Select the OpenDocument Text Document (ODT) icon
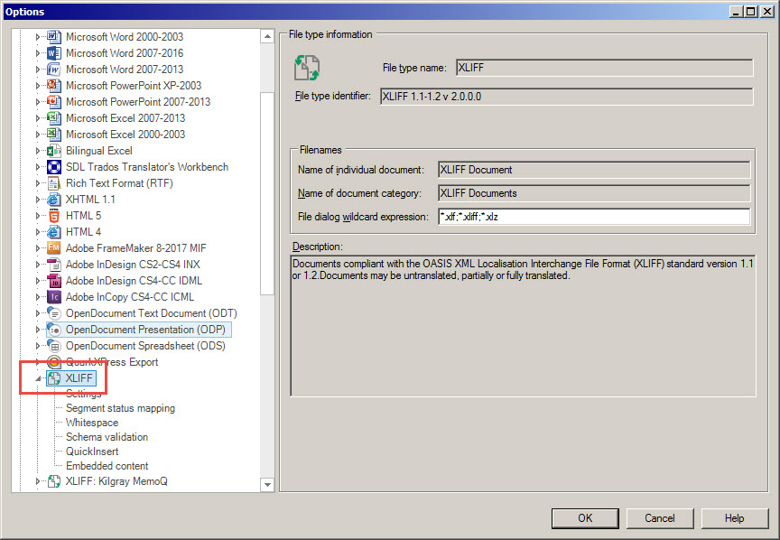The height and width of the screenshot is (540, 780). point(54,313)
